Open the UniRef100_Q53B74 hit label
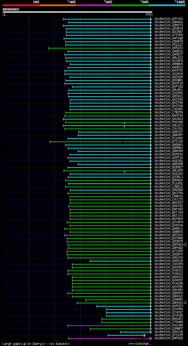The height and width of the screenshot is (346, 188). click(x=169, y=29)
